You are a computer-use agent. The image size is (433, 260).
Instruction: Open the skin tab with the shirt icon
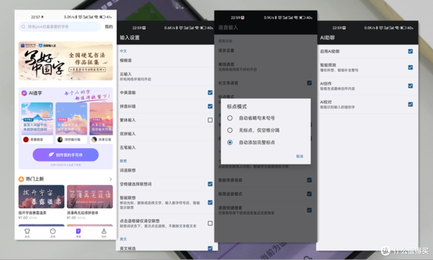click(27, 231)
